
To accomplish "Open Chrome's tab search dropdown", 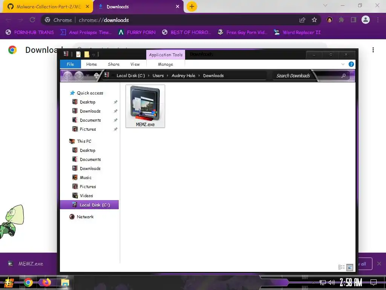I will click(325, 5).
